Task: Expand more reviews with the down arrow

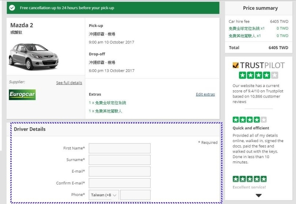Action: 258,196
